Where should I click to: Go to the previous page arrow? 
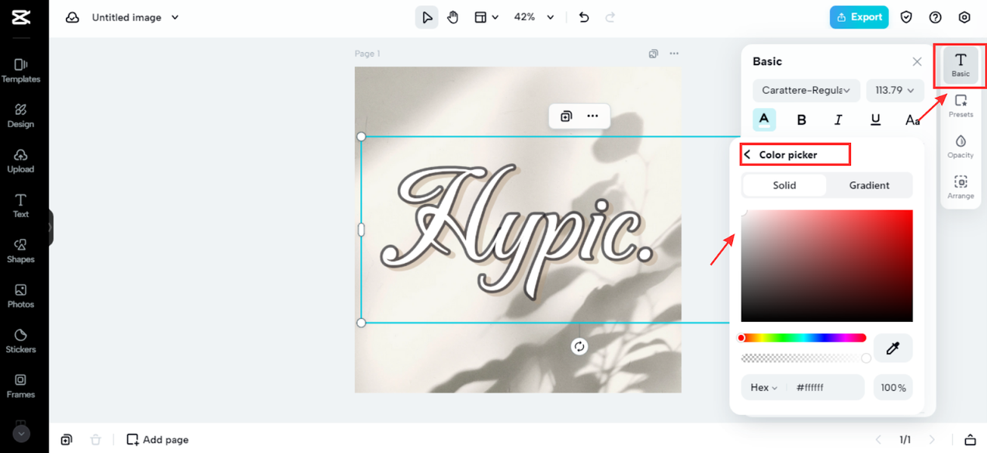click(878, 440)
